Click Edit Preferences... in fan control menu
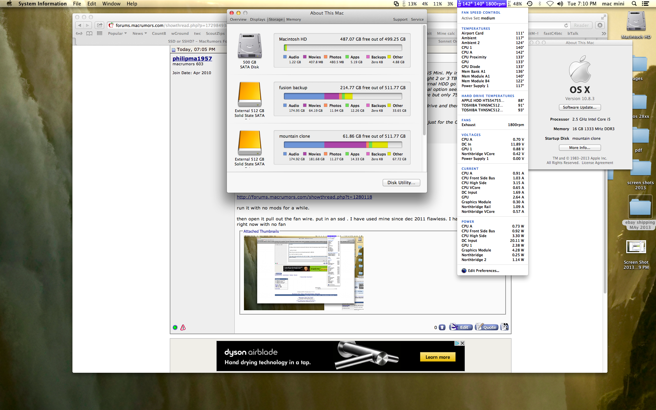656x410 pixels. click(483, 271)
